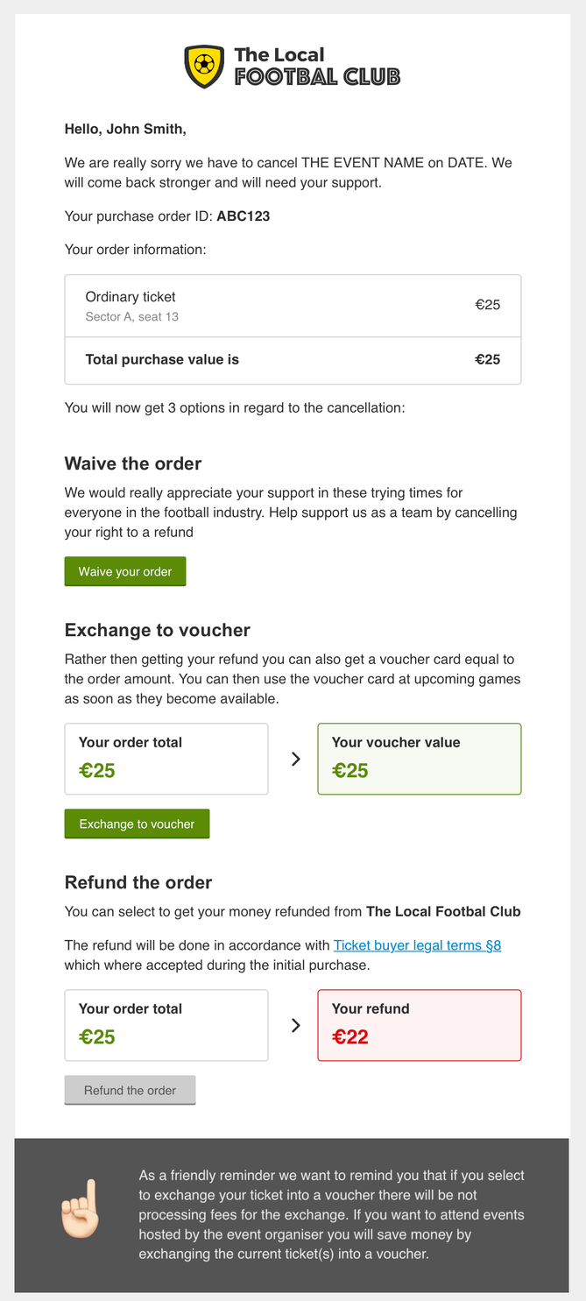Select the red Your refund card

419,1025
